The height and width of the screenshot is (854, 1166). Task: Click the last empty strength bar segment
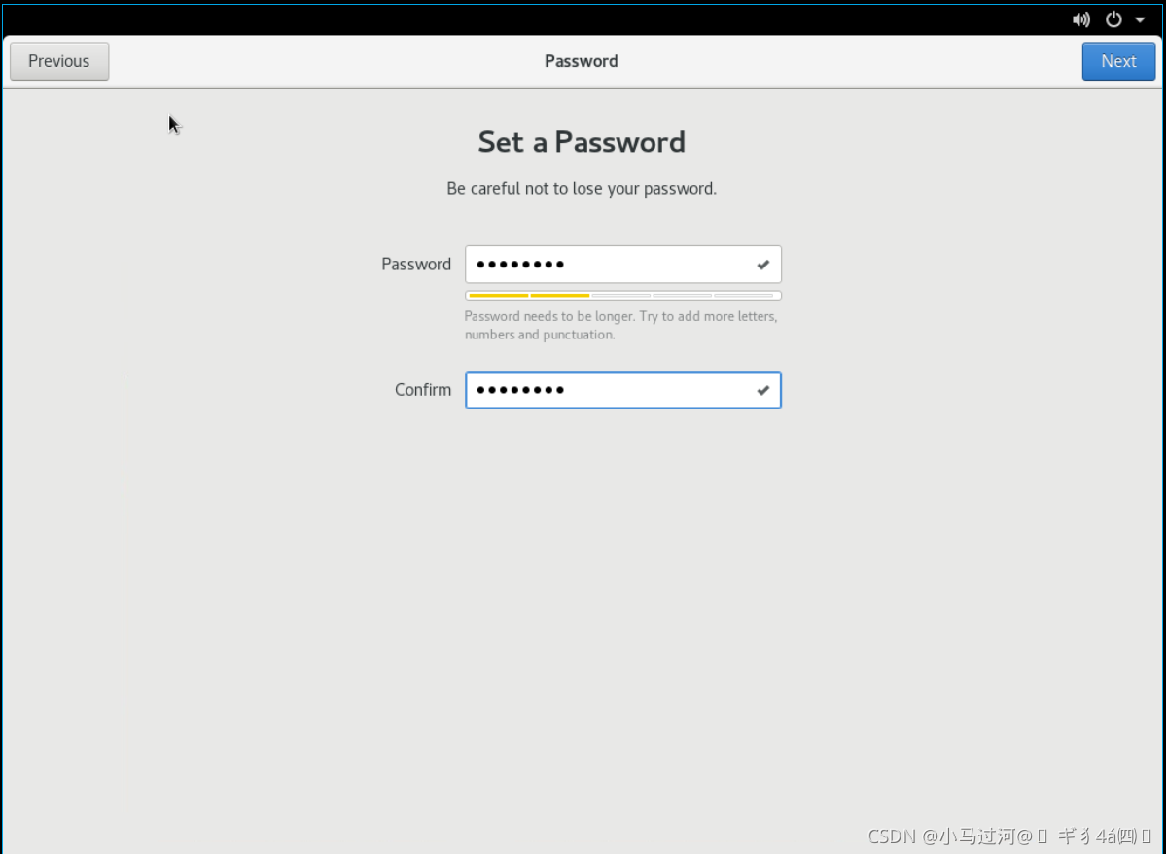(744, 295)
